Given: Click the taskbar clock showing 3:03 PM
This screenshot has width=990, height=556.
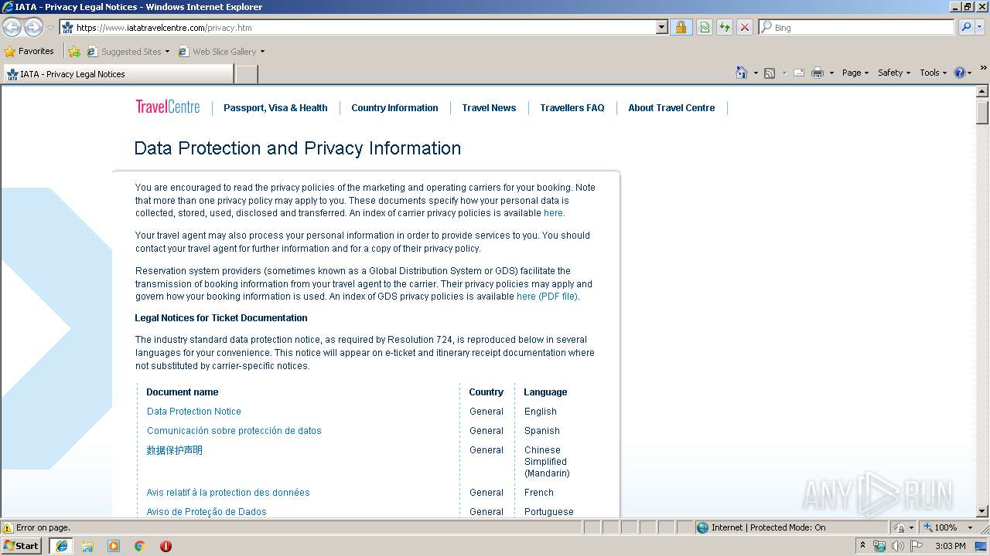Looking at the screenshot, I should (950, 546).
